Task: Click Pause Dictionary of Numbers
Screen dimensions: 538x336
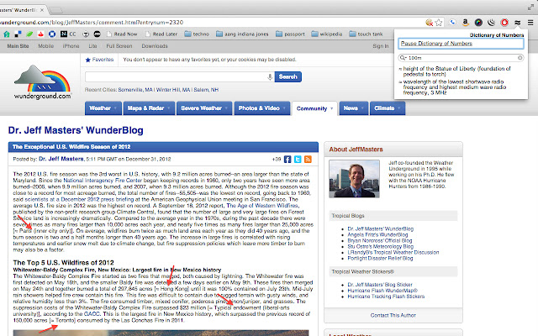Action: click(x=436, y=44)
